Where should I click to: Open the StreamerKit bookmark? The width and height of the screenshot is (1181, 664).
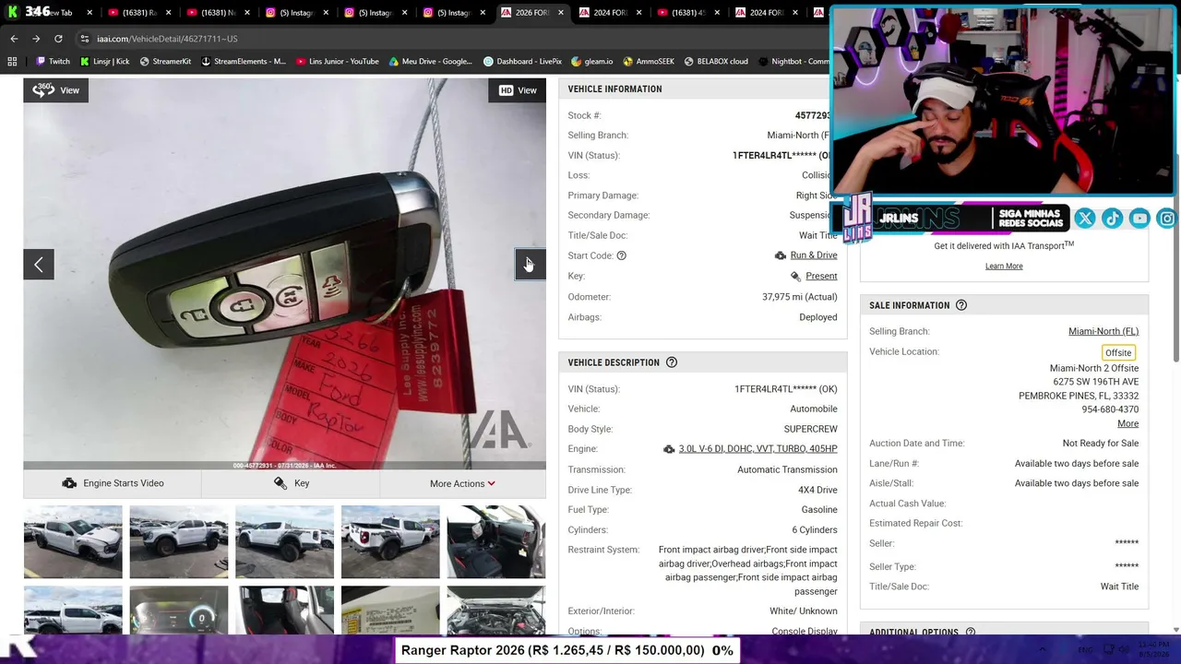pos(165,62)
